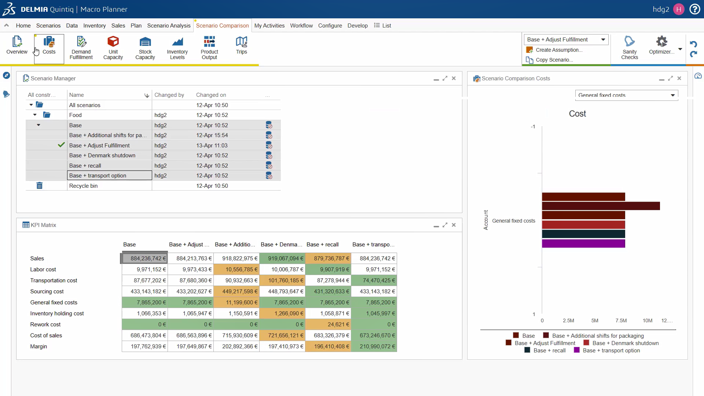Switch to the Scenario Analysis tab
The height and width of the screenshot is (396, 704).
169,26
